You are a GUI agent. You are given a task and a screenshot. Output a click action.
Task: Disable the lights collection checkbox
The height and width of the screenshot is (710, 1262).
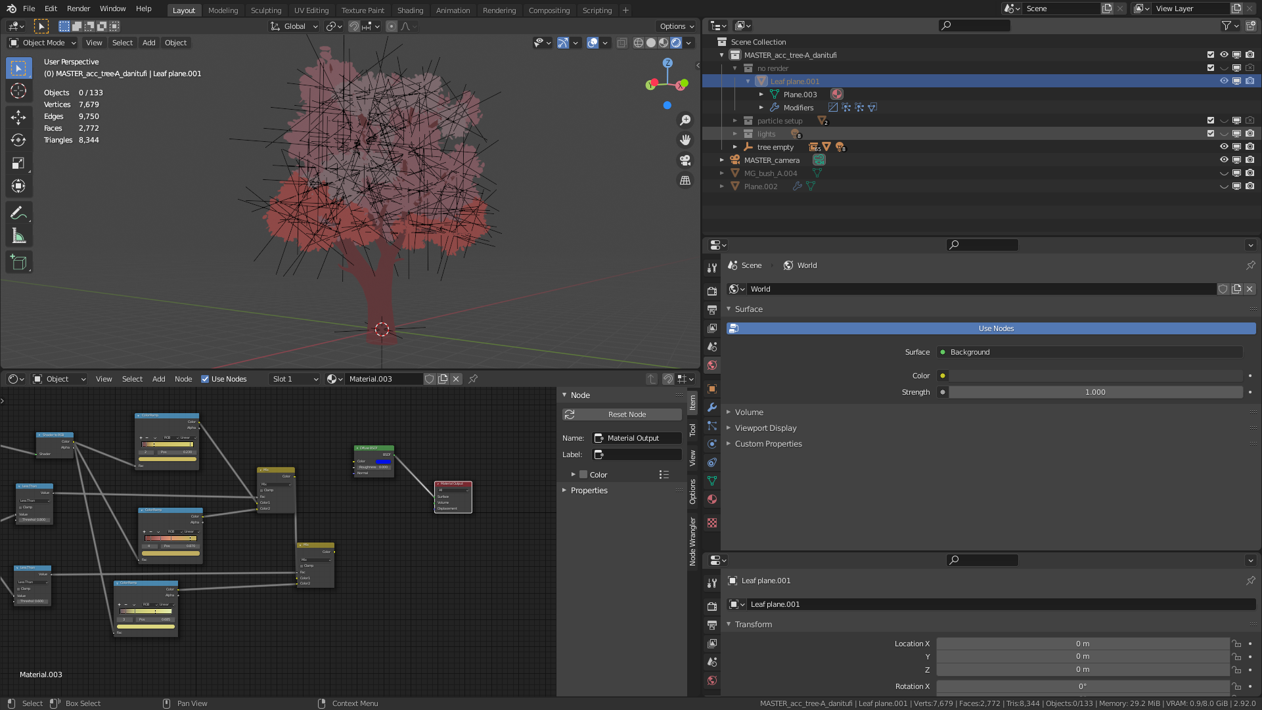[1211, 134]
